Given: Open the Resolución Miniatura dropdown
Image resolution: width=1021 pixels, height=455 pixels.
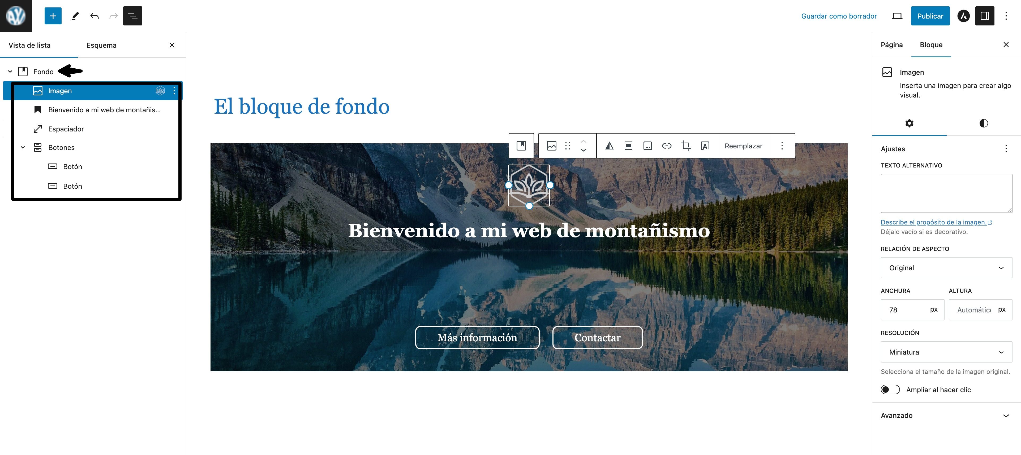Looking at the screenshot, I should tap(946, 352).
